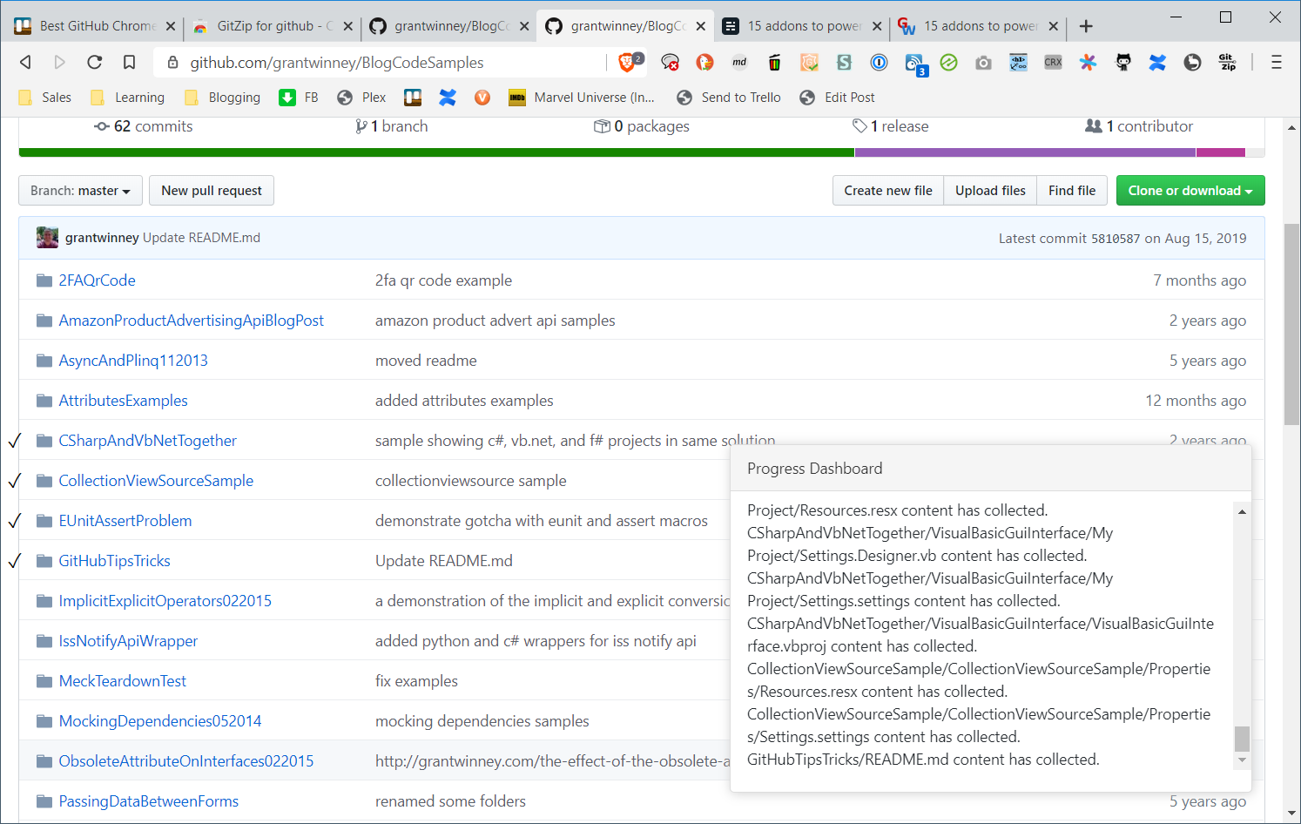Viewport: 1301px width, 824px height.
Task: Uncheck the CSharpAndVbNetTogether folder checkmark
Action: 14,441
